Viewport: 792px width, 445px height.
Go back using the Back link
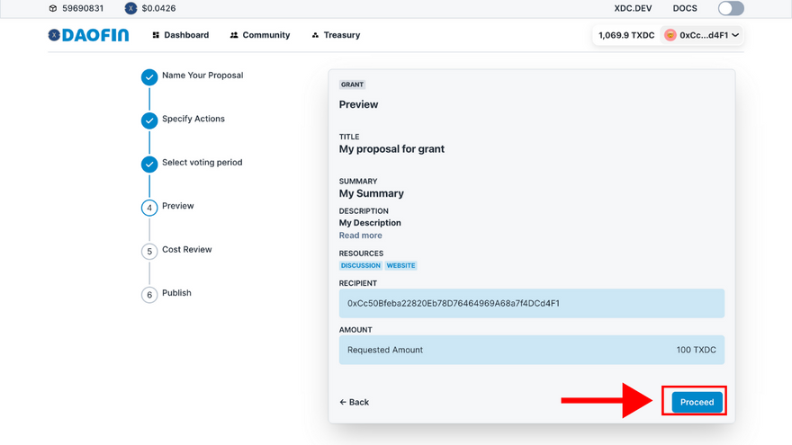point(354,402)
